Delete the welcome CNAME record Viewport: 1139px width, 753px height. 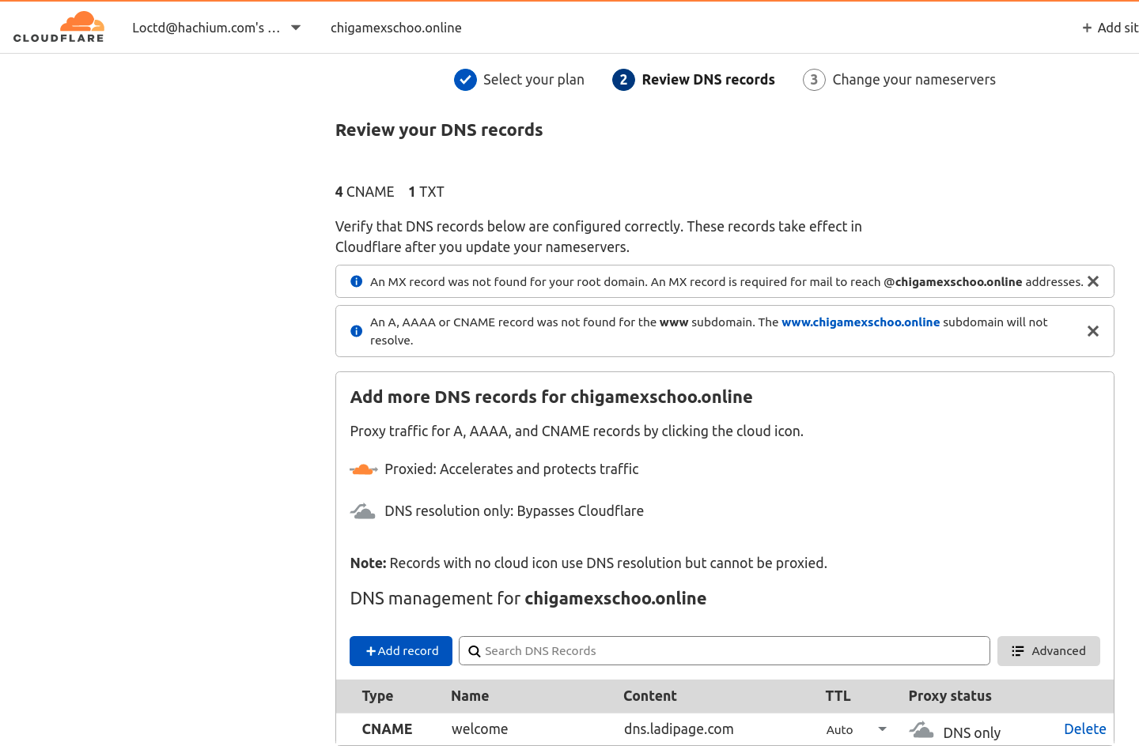coord(1084,729)
